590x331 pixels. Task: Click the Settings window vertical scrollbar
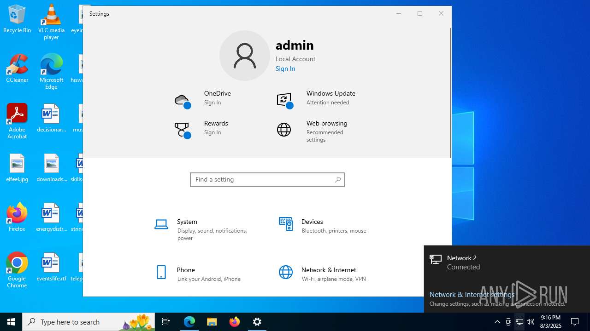pos(450,92)
